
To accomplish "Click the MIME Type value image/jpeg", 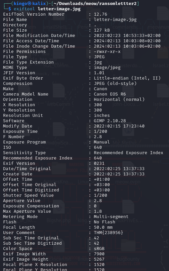I will (x=107, y=68).
